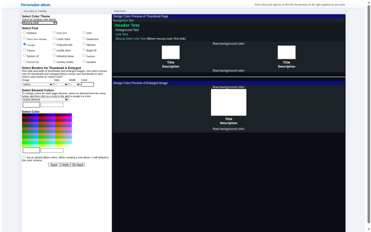Click the enlarged image preview placeholder

[229, 102]
